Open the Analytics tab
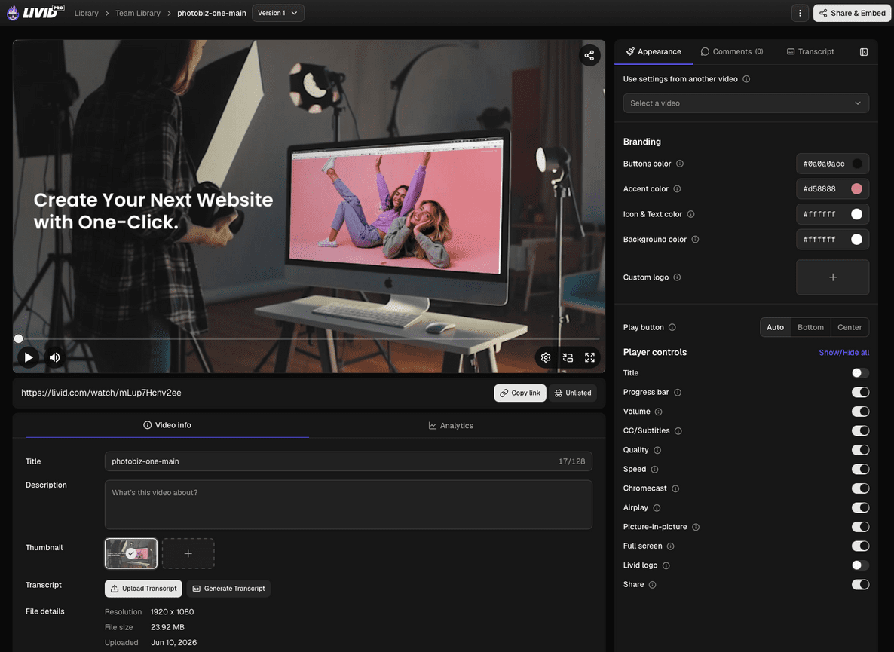 [x=451, y=426]
